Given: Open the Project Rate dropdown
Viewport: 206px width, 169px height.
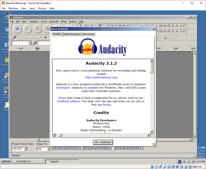Looking at the screenshot, I should [26, 149].
